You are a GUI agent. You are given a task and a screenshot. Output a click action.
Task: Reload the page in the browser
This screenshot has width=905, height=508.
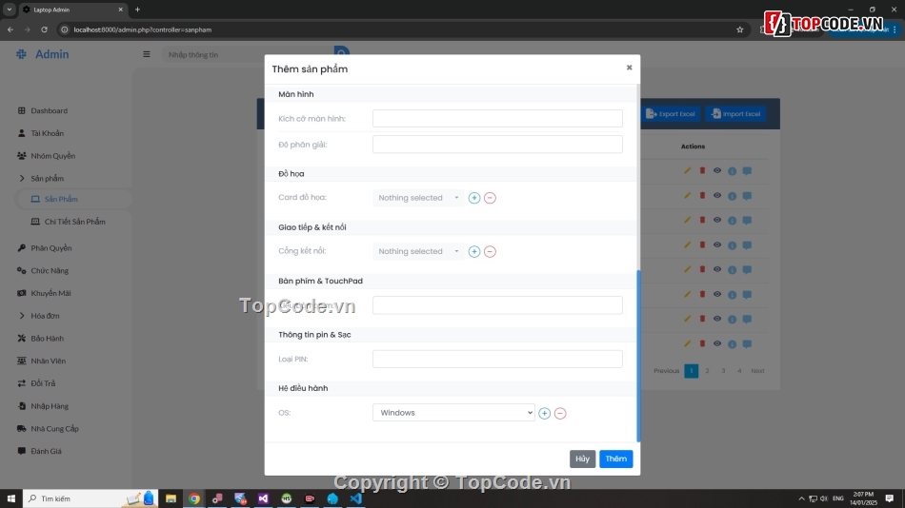coord(44,29)
